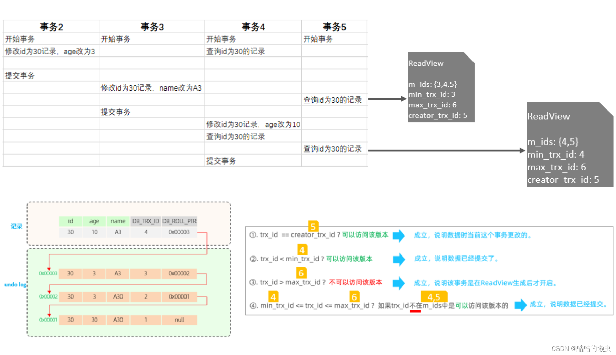Click the cell 'name改为A3' in 事务3
Image resolution: width=616 pixels, height=355 pixels.
click(x=152, y=87)
